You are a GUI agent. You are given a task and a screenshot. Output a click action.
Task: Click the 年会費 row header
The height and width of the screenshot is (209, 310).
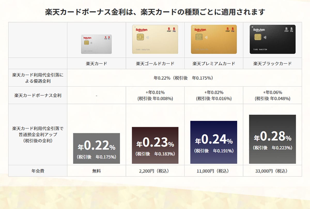38,171
